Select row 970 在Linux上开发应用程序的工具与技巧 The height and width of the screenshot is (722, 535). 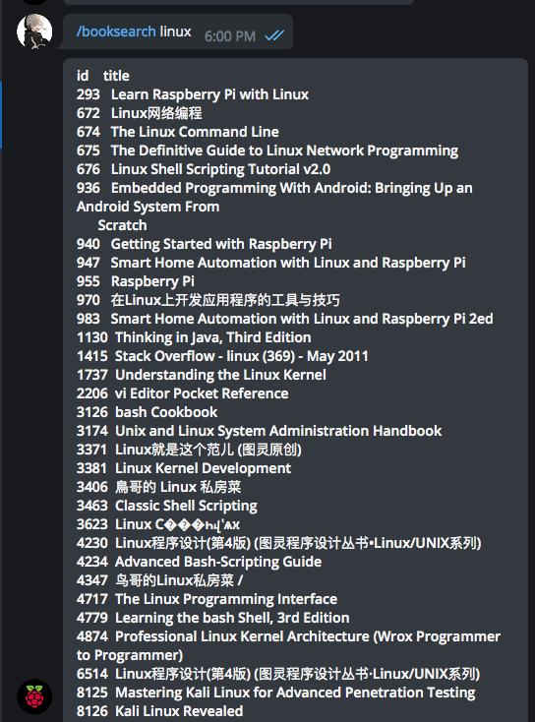click(x=208, y=300)
